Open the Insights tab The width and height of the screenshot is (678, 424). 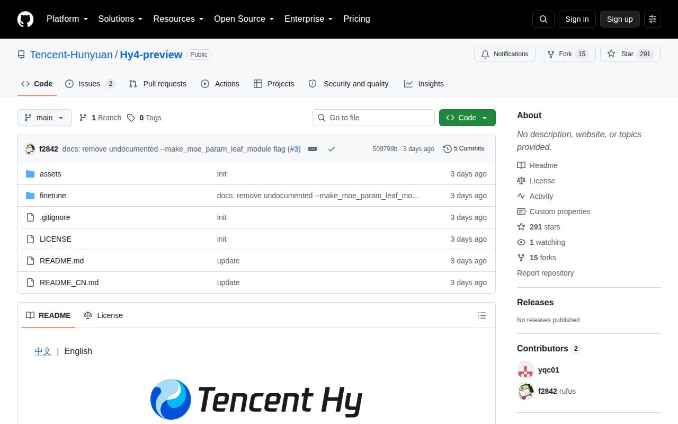click(424, 84)
